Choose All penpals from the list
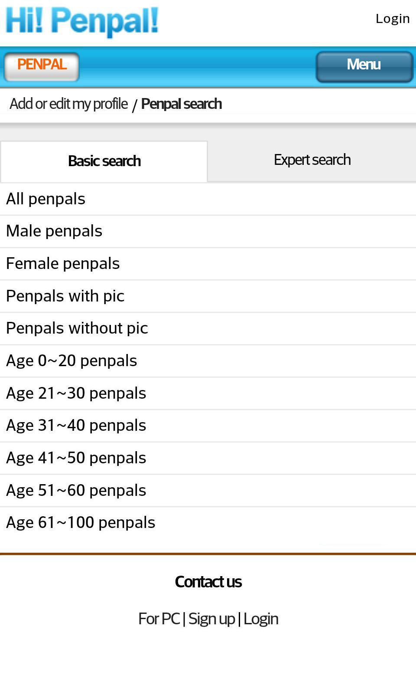Screen dimensions: 416x695 46,199
